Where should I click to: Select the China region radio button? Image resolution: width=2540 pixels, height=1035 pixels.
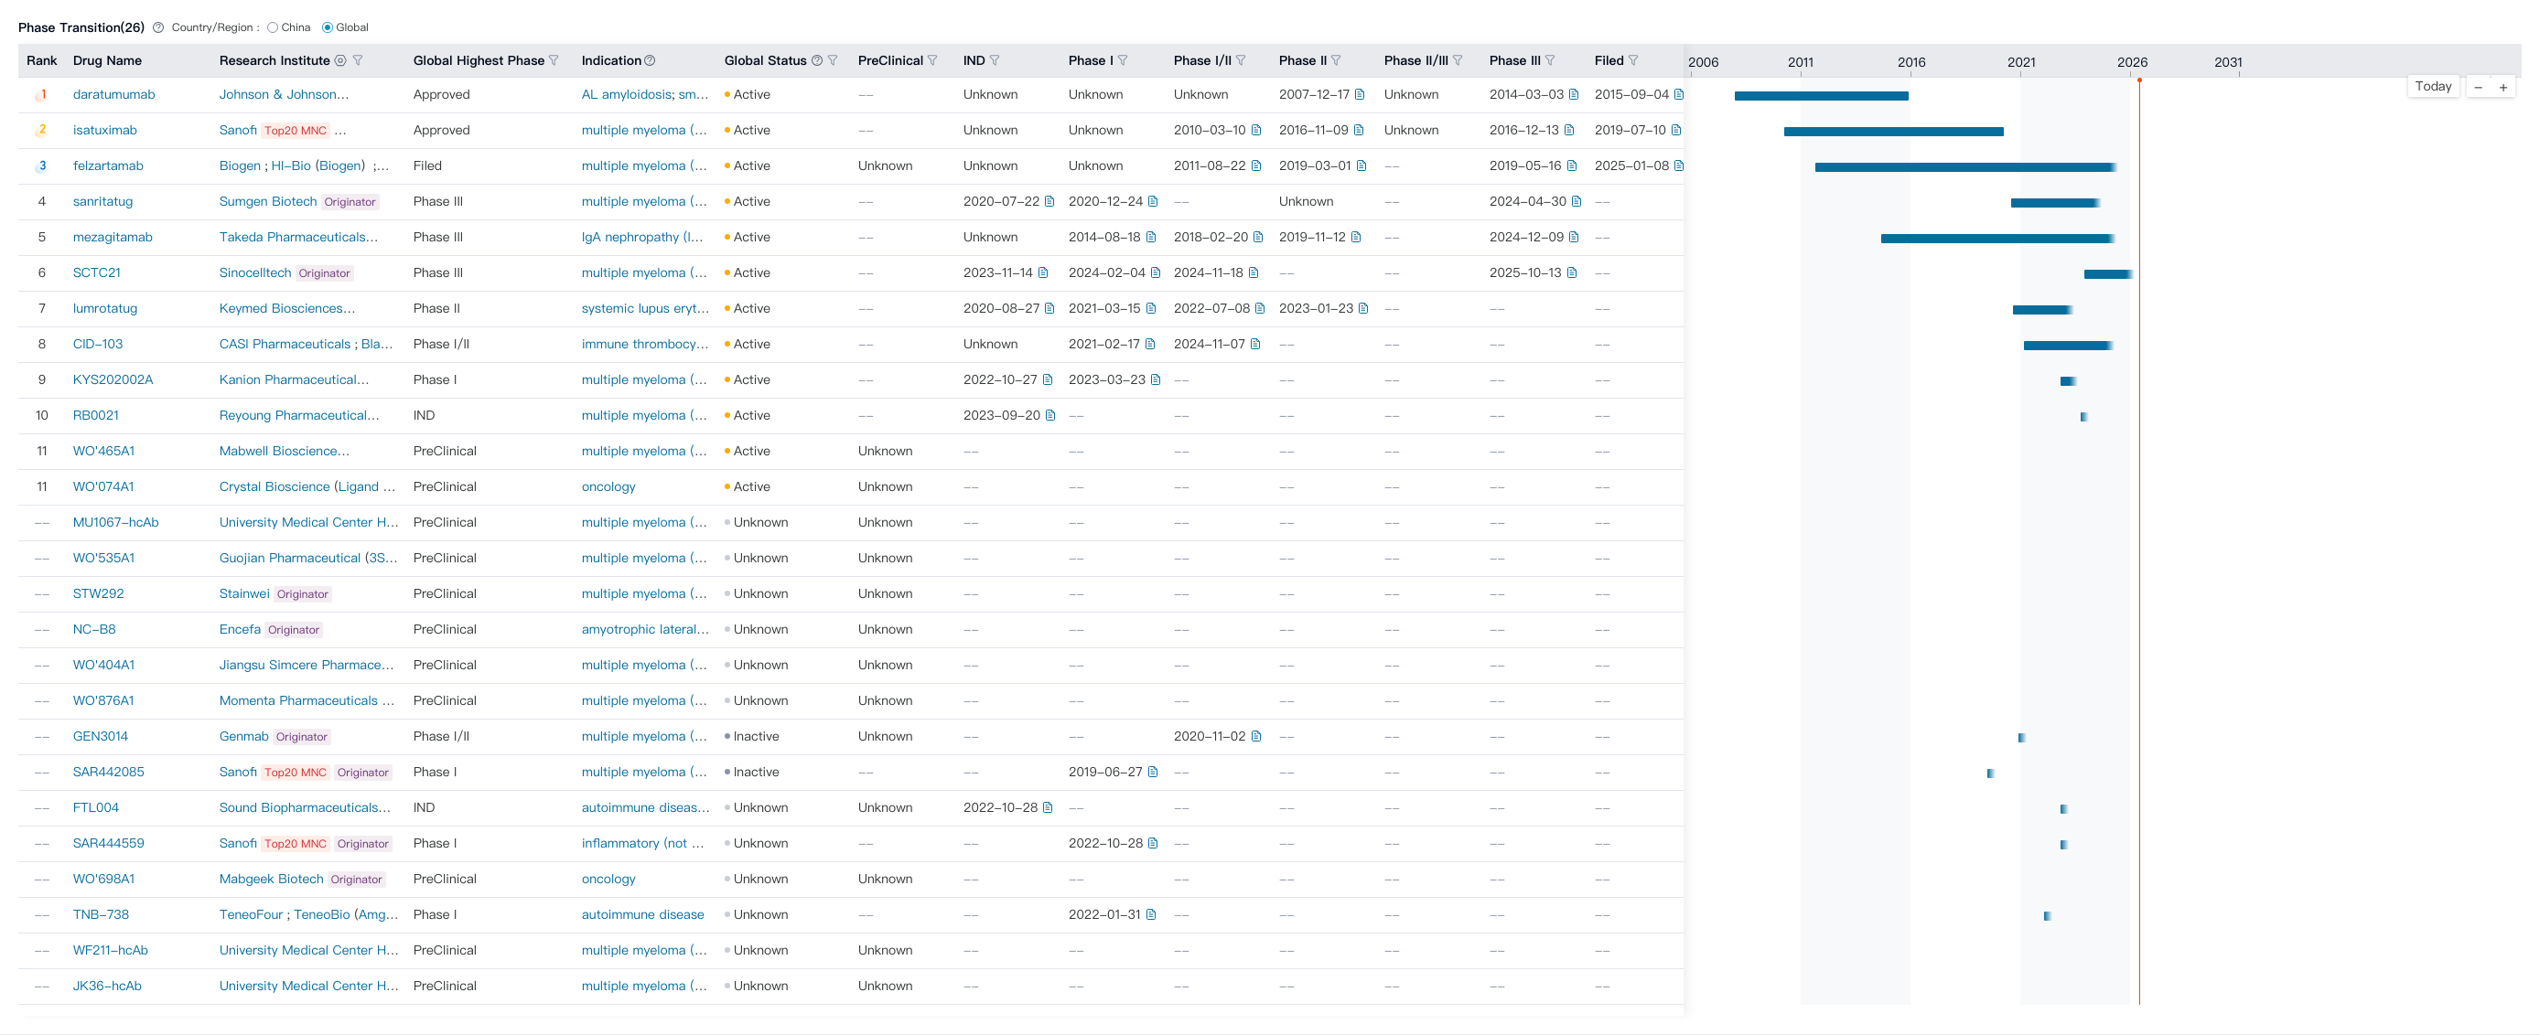coord(274,27)
